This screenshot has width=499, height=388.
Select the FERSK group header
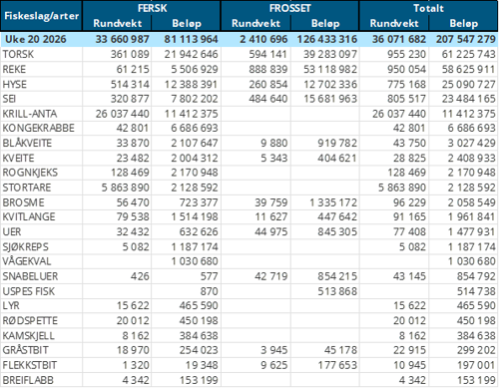point(152,8)
